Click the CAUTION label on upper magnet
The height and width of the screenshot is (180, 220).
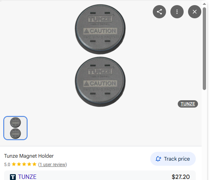(100, 31)
